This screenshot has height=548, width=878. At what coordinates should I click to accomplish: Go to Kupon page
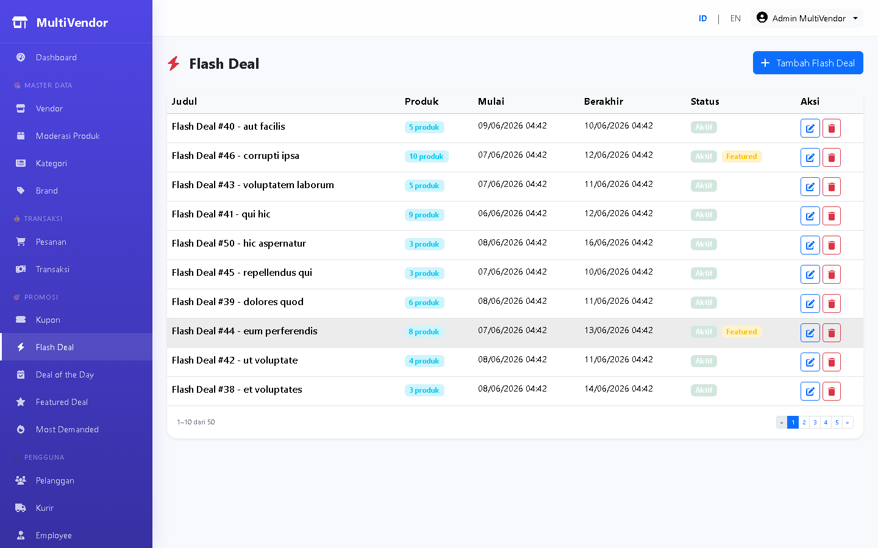pyautogui.click(x=76, y=320)
